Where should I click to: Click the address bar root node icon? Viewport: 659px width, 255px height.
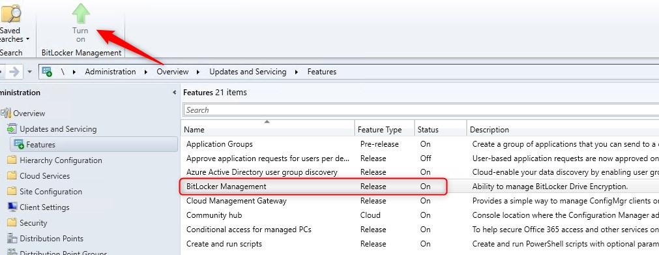point(47,72)
